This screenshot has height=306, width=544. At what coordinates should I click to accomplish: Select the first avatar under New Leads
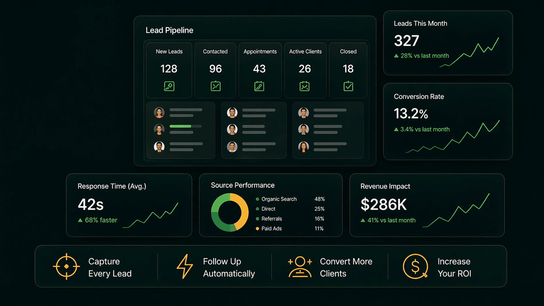pos(159,112)
